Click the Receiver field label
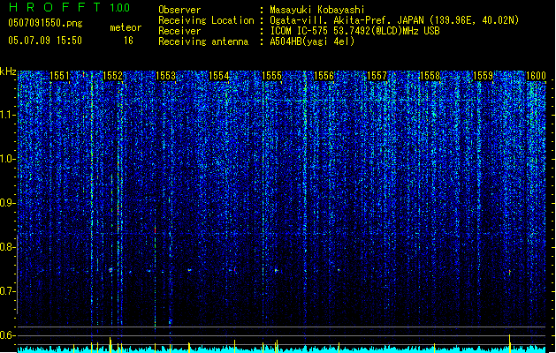Image resolution: width=556 pixels, height=353 pixels. tap(179, 31)
